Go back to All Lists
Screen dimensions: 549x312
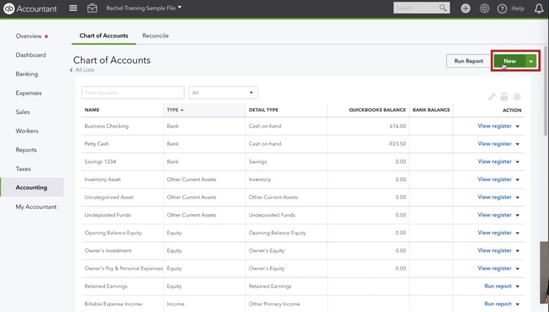click(84, 70)
